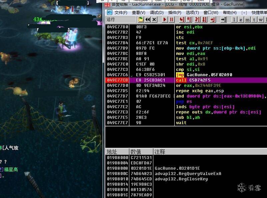The height and width of the screenshot is (198, 267).
Task: Select breakpoint address 049C77CB
Action: click(117, 80)
